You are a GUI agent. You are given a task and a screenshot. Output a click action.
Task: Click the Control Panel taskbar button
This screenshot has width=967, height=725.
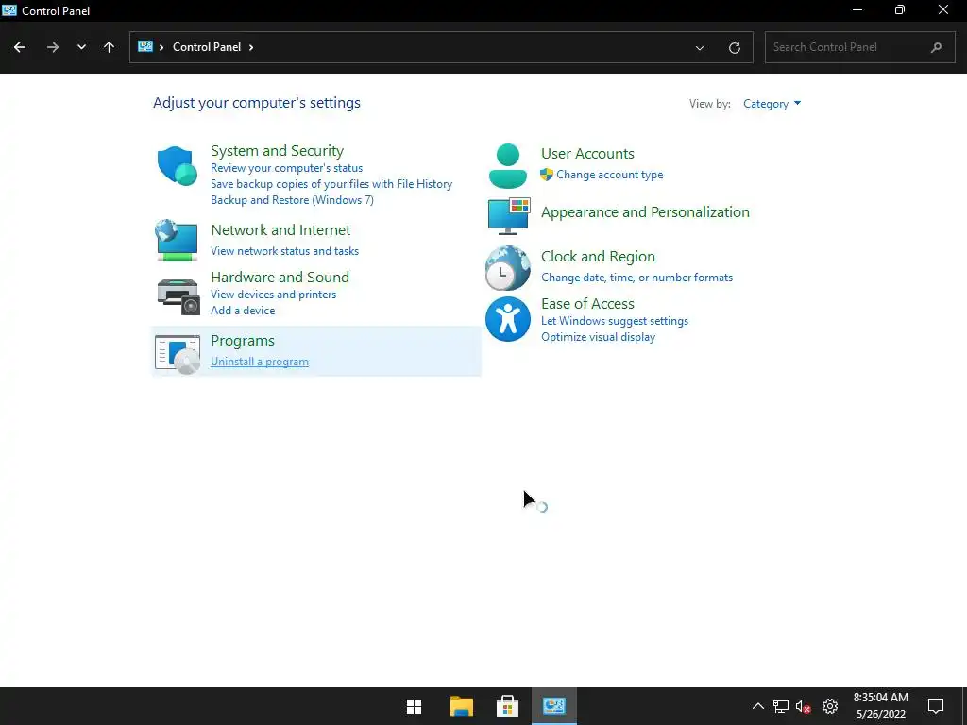(553, 706)
